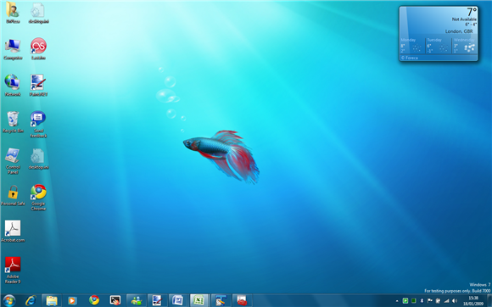
Task: Switch to Microsoft Word in the taskbar
Action: click(x=178, y=301)
